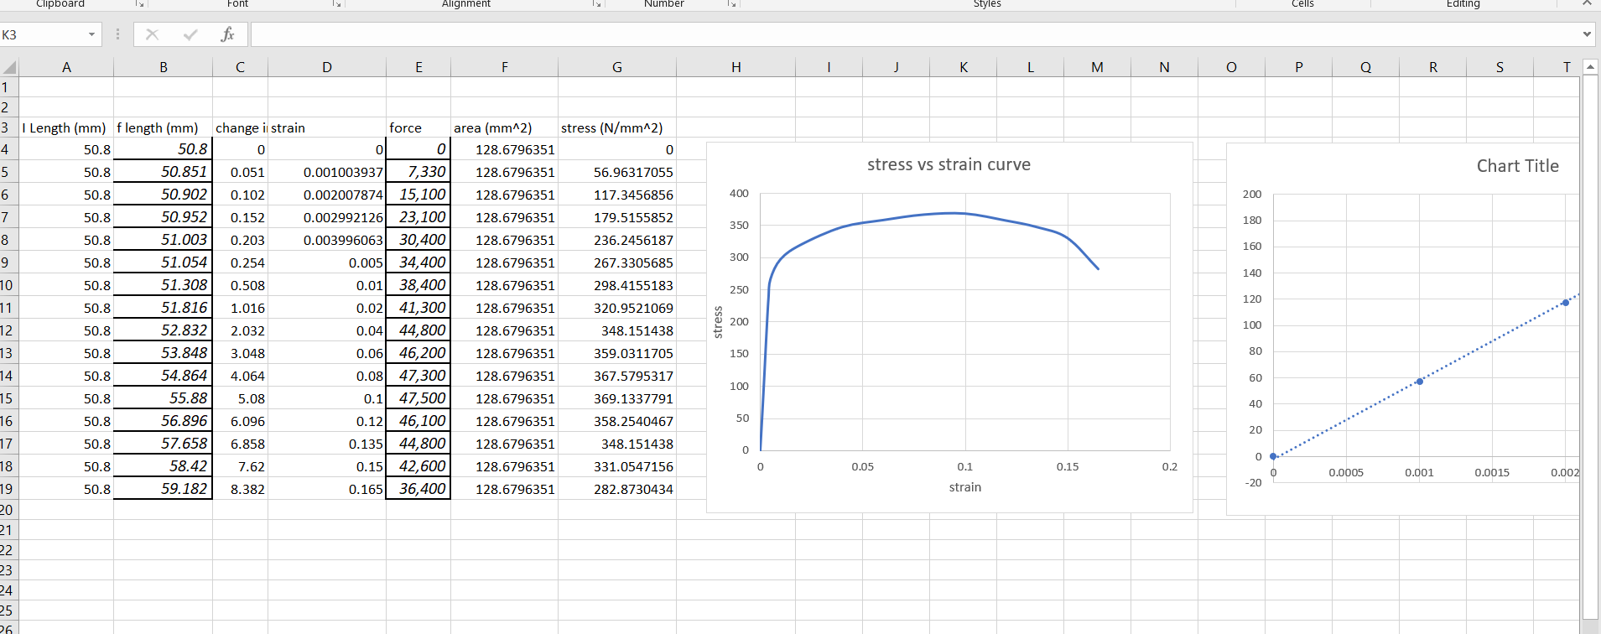Select the stress cell showing 56.96317055
The image size is (1601, 634).
pos(617,172)
